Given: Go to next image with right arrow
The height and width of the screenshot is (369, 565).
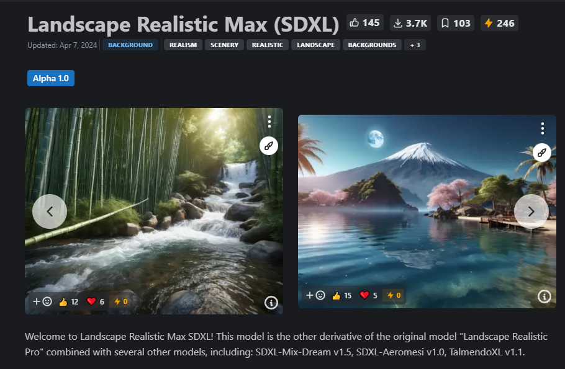Looking at the screenshot, I should 531,211.
